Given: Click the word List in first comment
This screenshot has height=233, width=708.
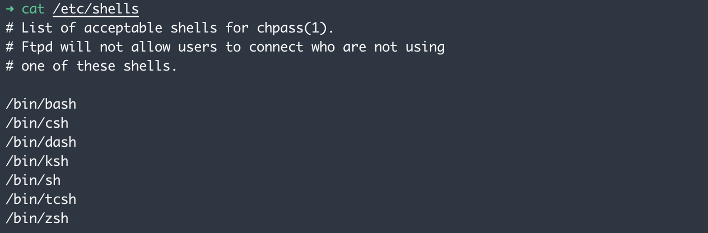Looking at the screenshot, I should pyautogui.click(x=37, y=28).
